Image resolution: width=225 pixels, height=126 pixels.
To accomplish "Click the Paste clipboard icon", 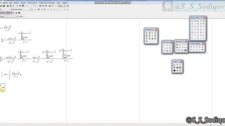I will click(23, 6).
